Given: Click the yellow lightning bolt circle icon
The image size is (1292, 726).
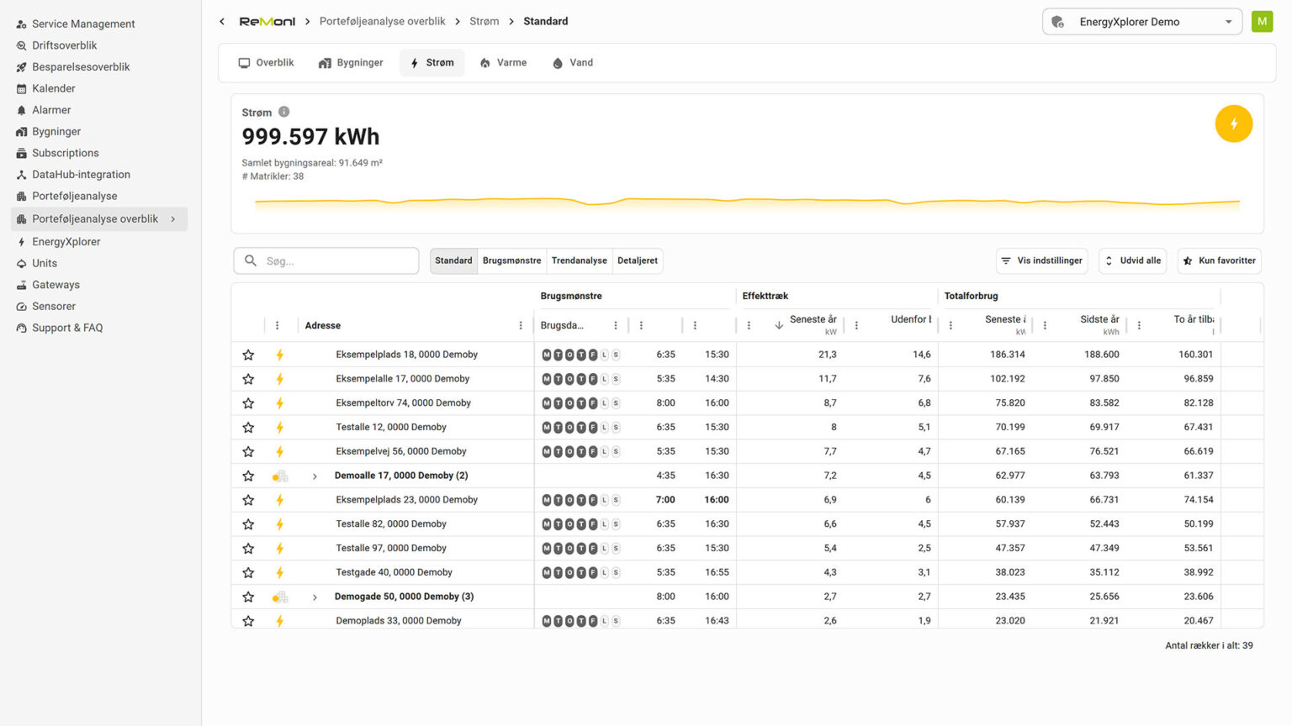Looking at the screenshot, I should (1233, 124).
